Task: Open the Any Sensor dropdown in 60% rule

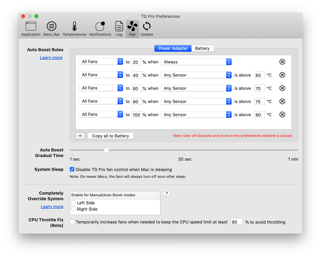Action: coord(196,88)
